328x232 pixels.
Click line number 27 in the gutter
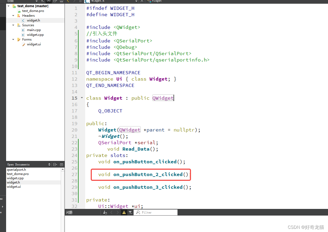tap(74, 174)
